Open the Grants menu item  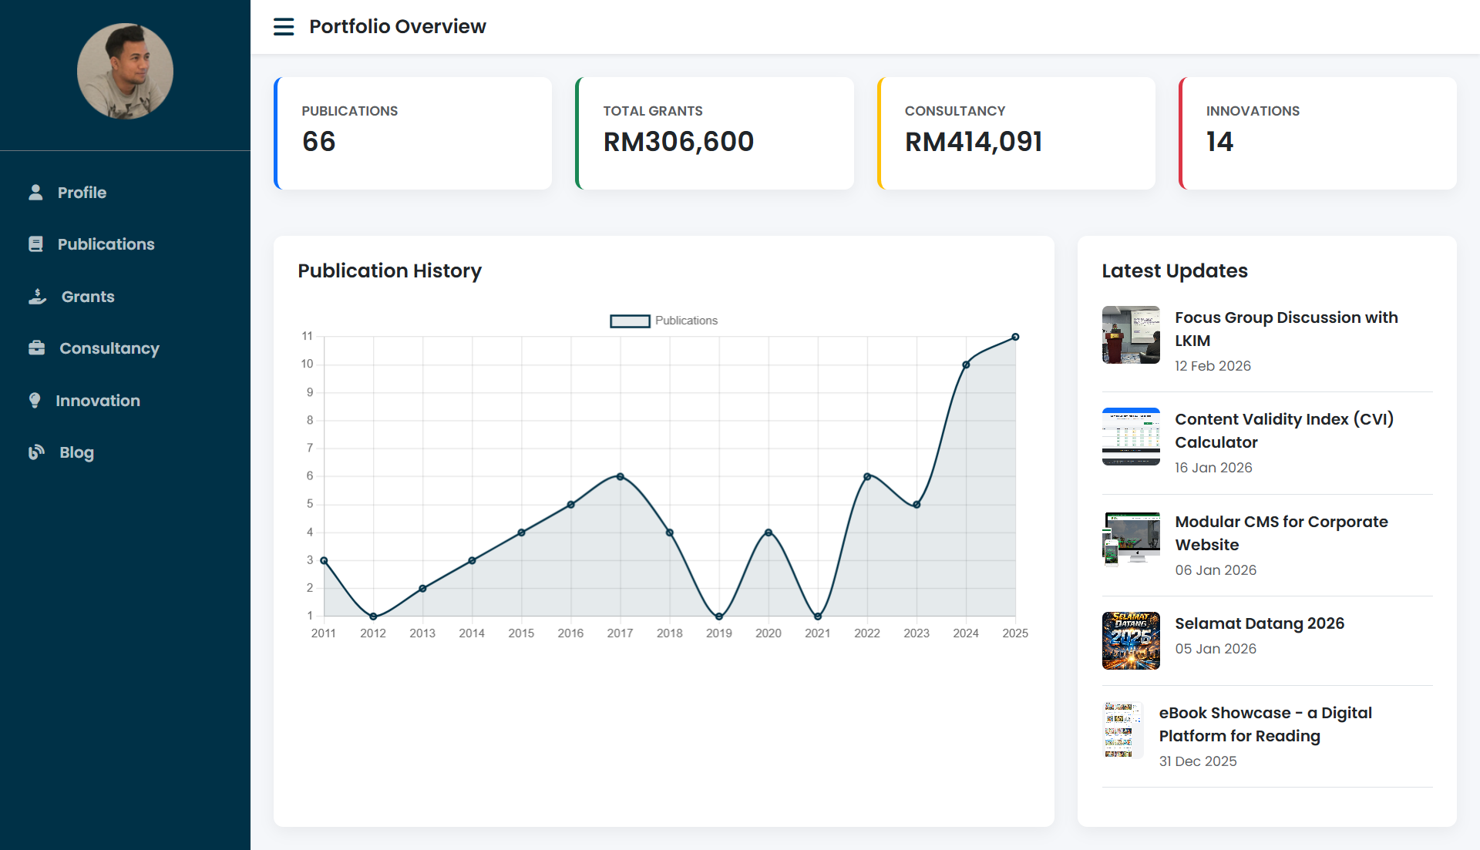click(88, 297)
